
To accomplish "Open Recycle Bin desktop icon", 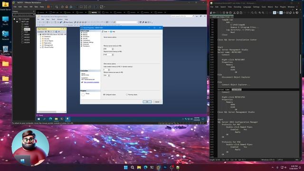I will (5, 50).
